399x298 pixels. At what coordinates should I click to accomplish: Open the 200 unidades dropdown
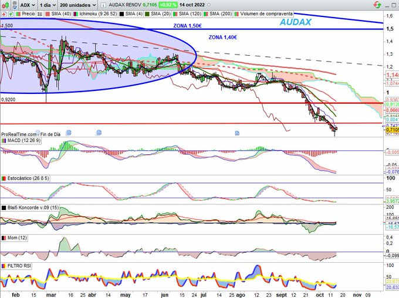(78, 5)
